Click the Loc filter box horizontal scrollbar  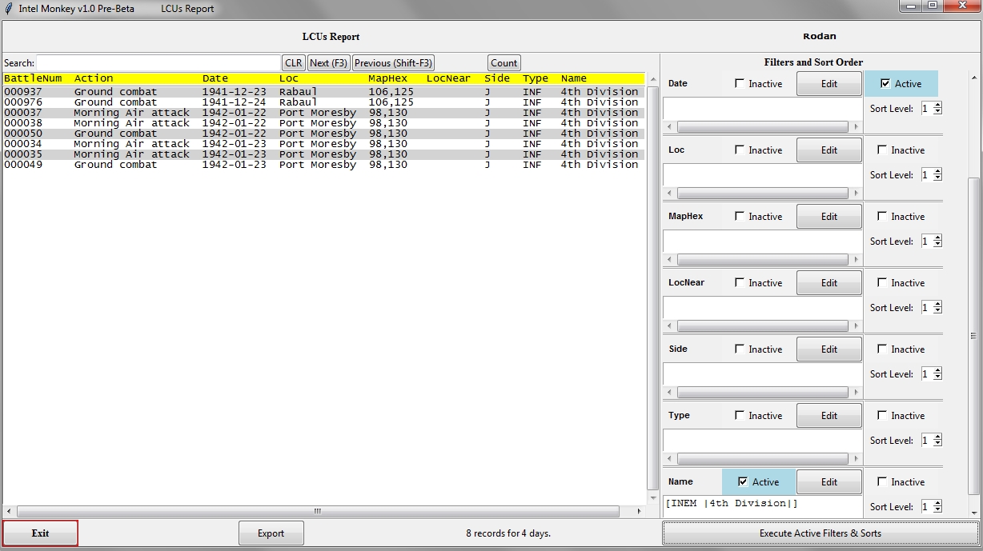pos(763,193)
